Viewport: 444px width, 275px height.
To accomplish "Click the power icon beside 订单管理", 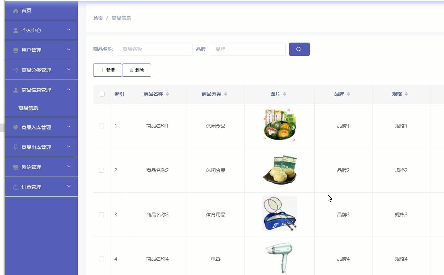I will click(15, 187).
